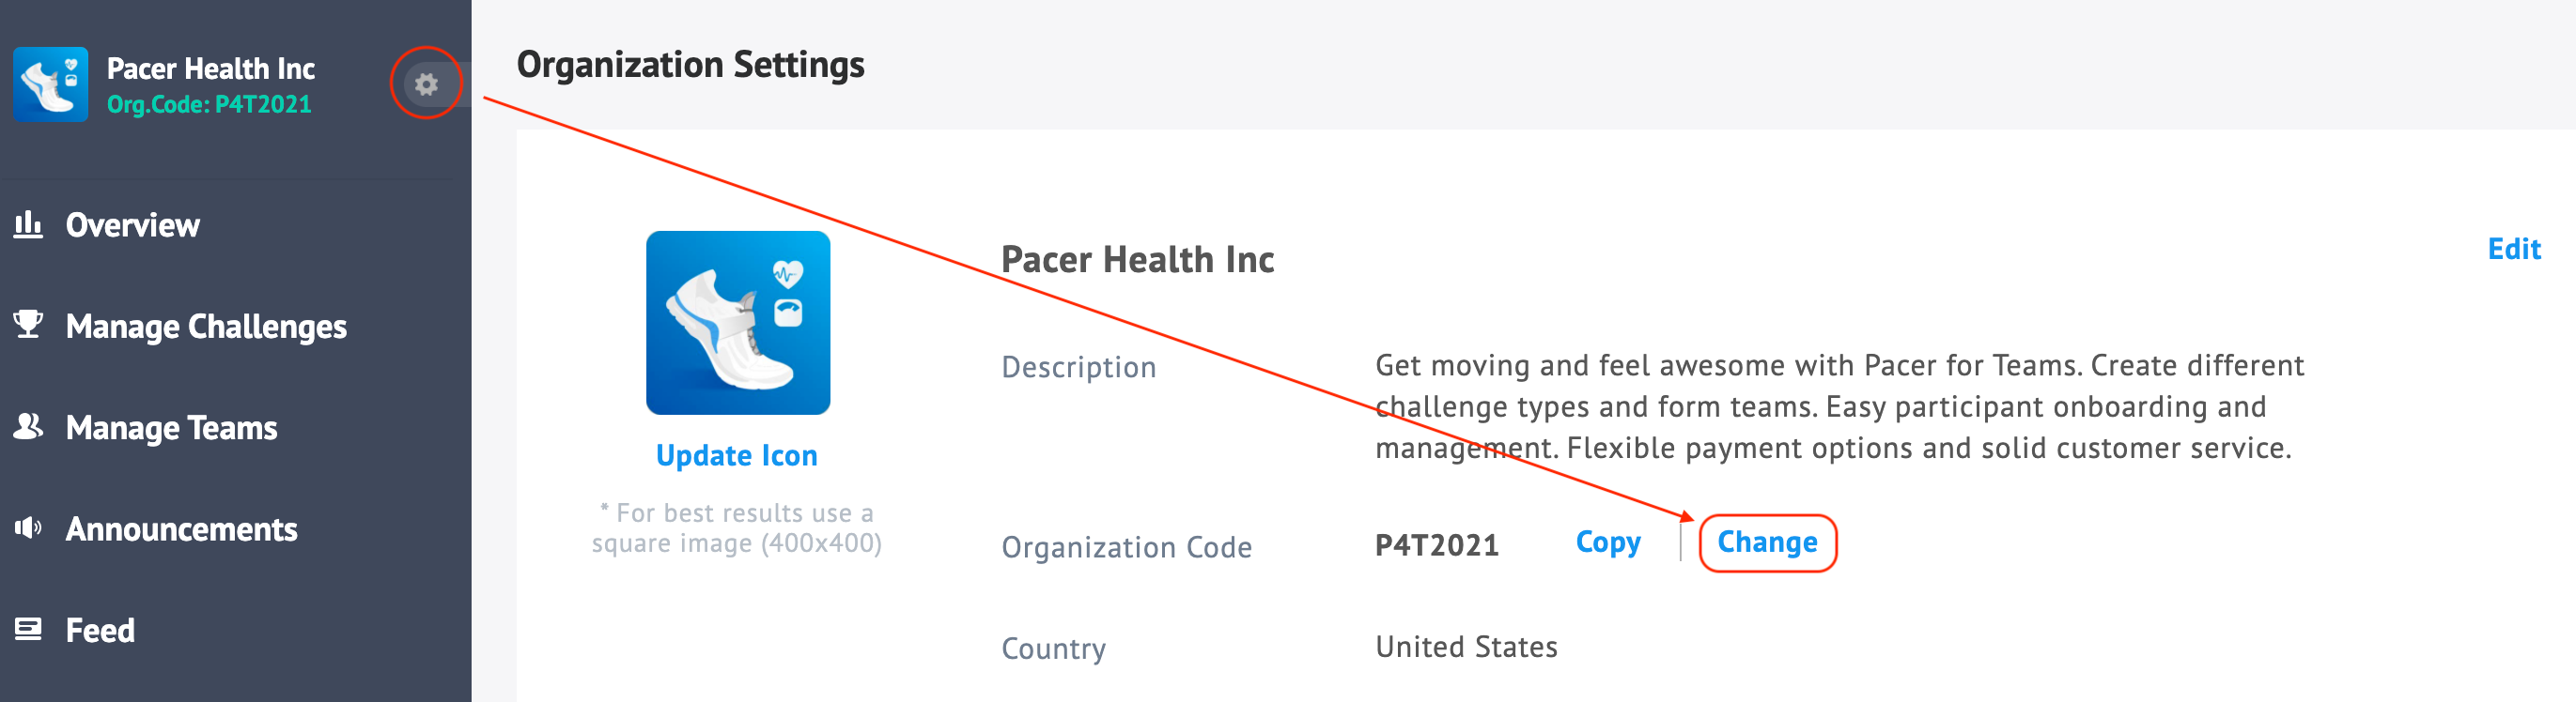Go to Manage Challenges
This screenshot has width=2576, height=702.
coord(206,327)
